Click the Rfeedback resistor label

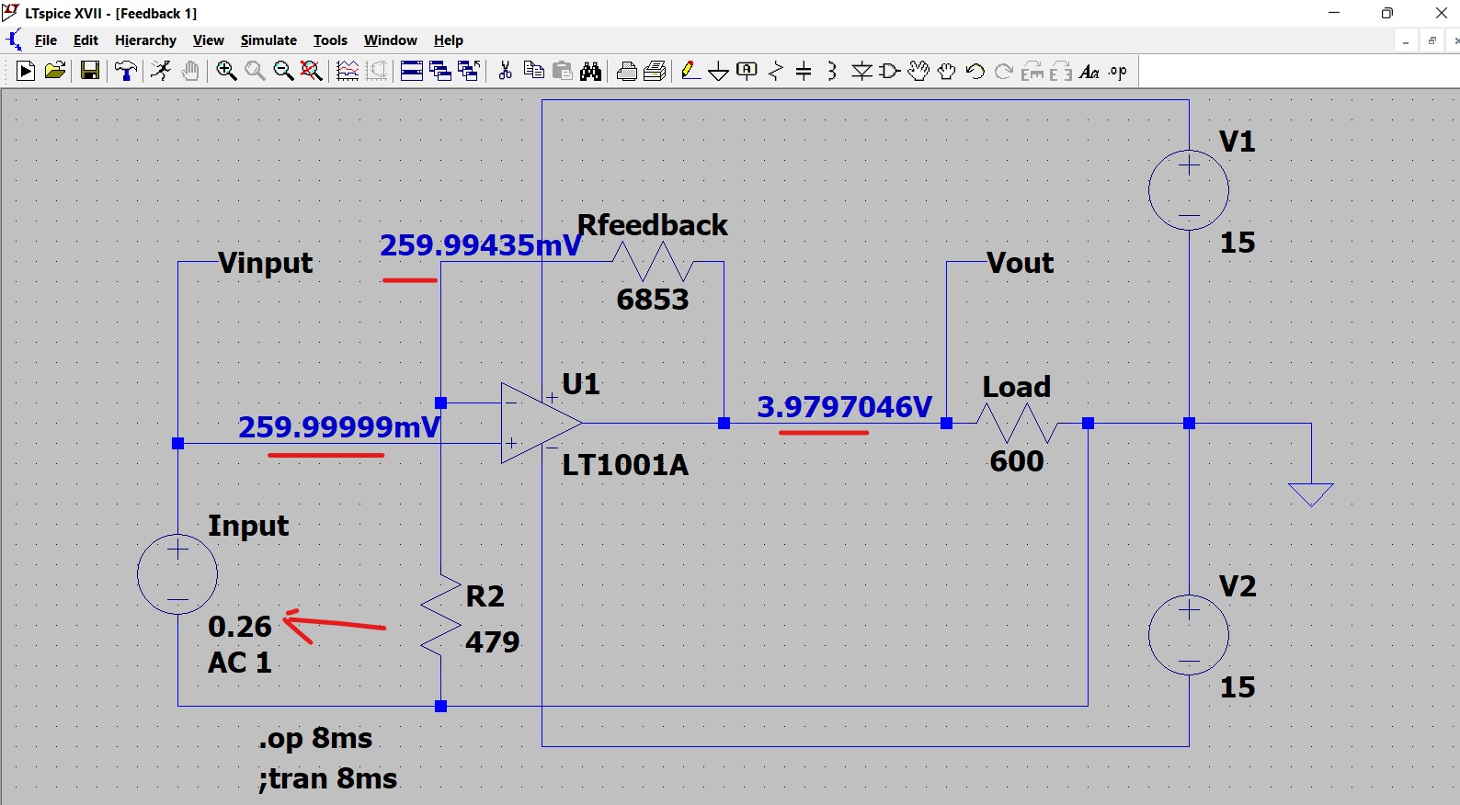point(652,225)
